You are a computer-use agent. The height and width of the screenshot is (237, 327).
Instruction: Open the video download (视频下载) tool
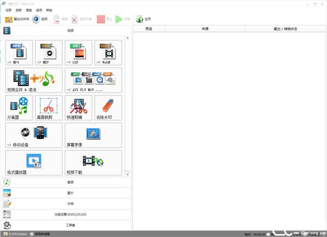pos(93,162)
